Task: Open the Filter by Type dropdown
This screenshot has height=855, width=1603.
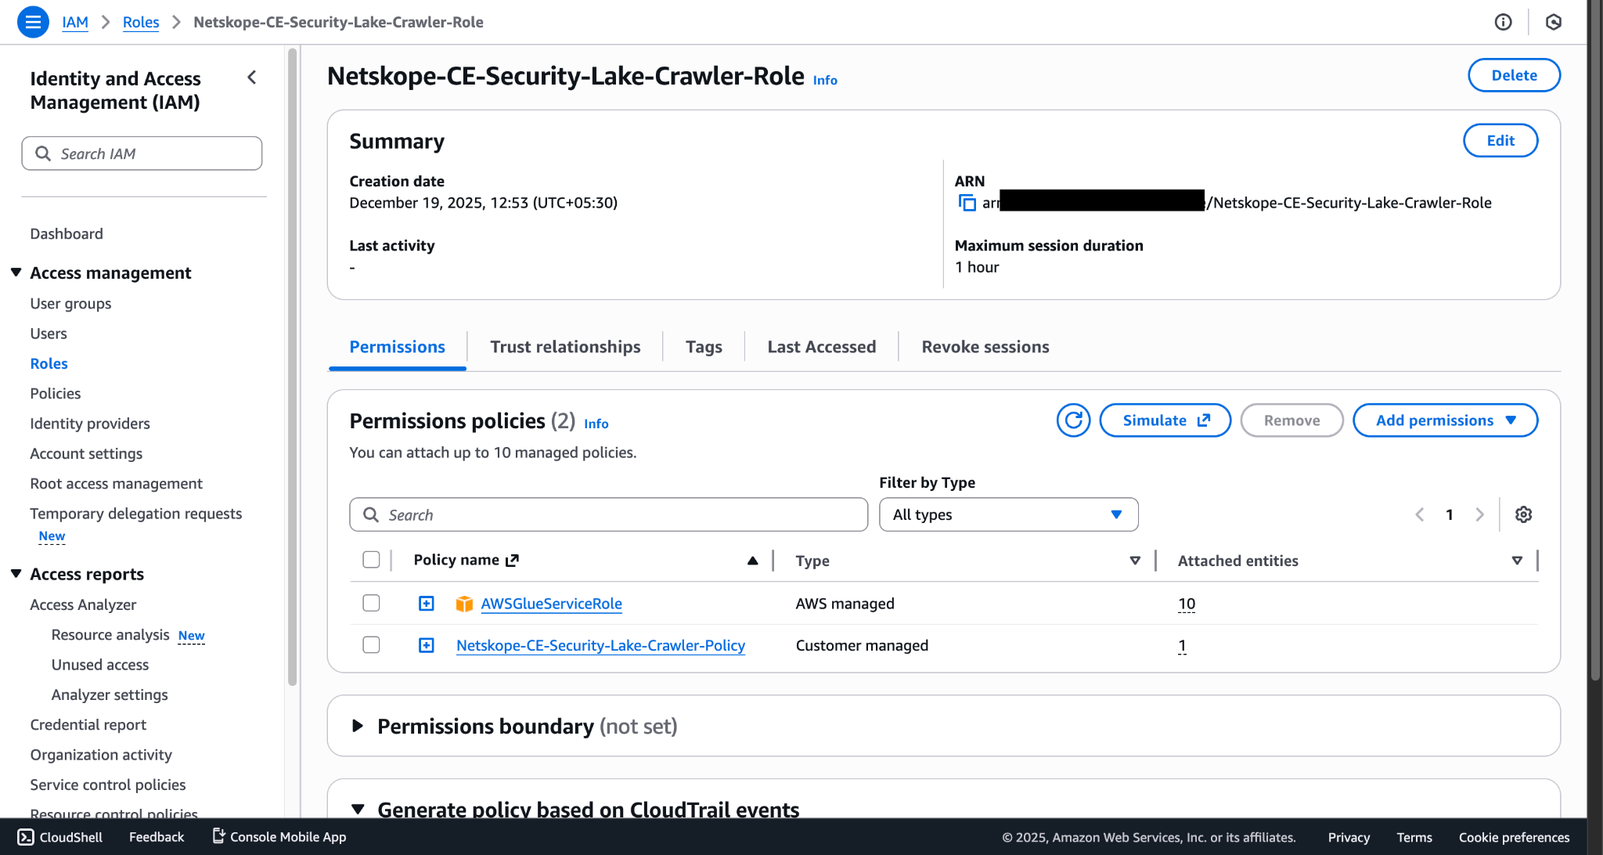Action: point(1008,514)
